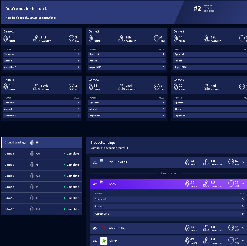Select Game 3 row in sidebar
Image resolution: width=247 pixels, height=246 pixels.
42,176
